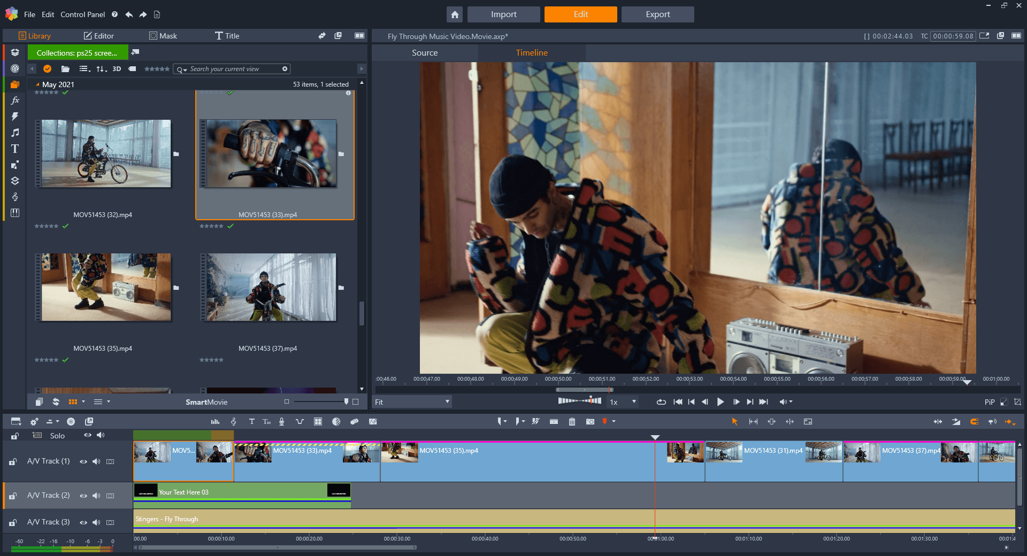The height and width of the screenshot is (556, 1027).
Task: Open the Titles panel via the T icon
Action: pyautogui.click(x=15, y=149)
